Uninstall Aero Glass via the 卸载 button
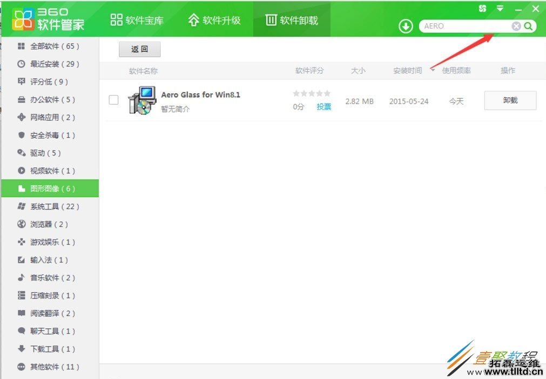This screenshot has height=379, width=546. [510, 100]
